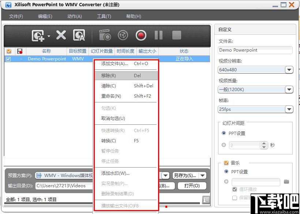Select the PPT设置 radio under 幻灯片间距
Image resolution: width=300 pixels, height=214 pixels.
click(x=223, y=133)
